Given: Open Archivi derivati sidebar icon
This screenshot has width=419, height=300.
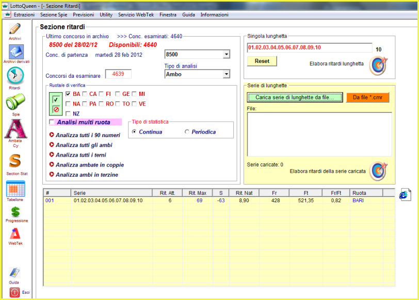Looking at the screenshot, I should click(x=17, y=52).
